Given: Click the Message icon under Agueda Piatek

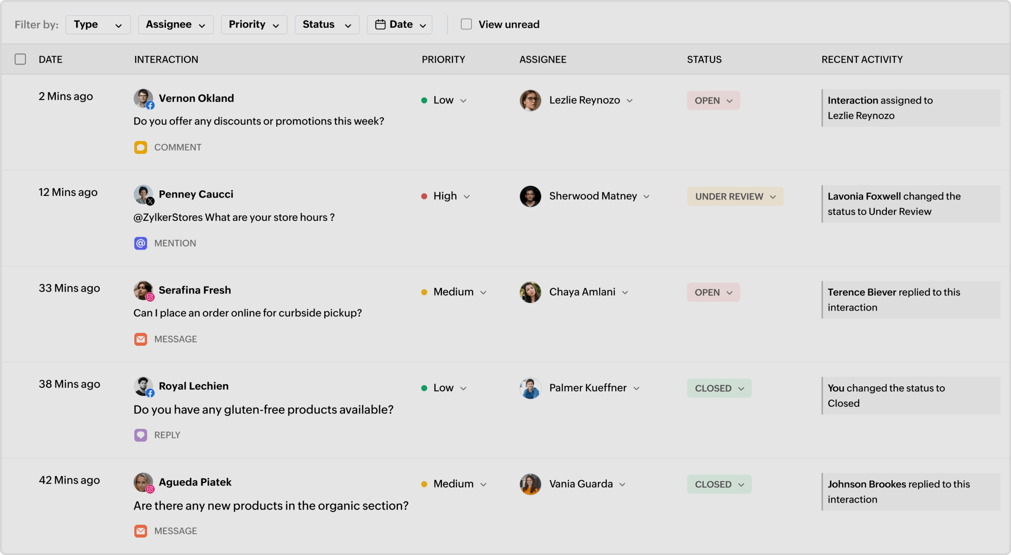Looking at the screenshot, I should click(x=141, y=531).
